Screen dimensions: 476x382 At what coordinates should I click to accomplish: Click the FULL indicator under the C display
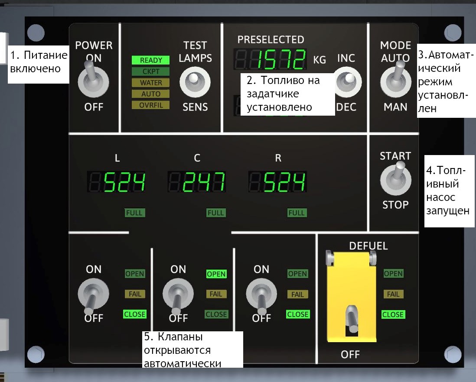point(215,213)
